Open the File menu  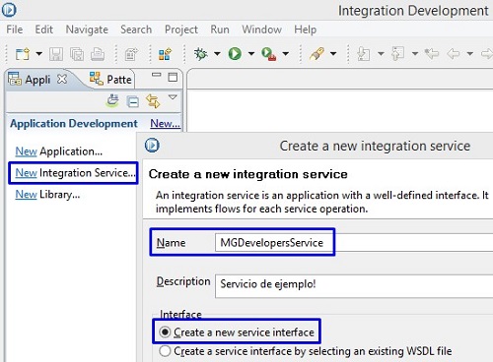click(x=15, y=30)
